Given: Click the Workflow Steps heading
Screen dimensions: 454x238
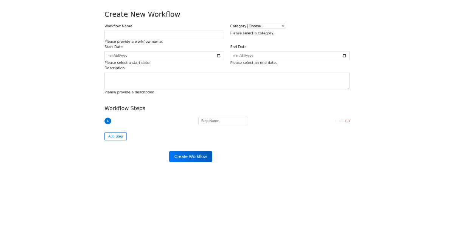Looking at the screenshot, I should click(x=125, y=108).
